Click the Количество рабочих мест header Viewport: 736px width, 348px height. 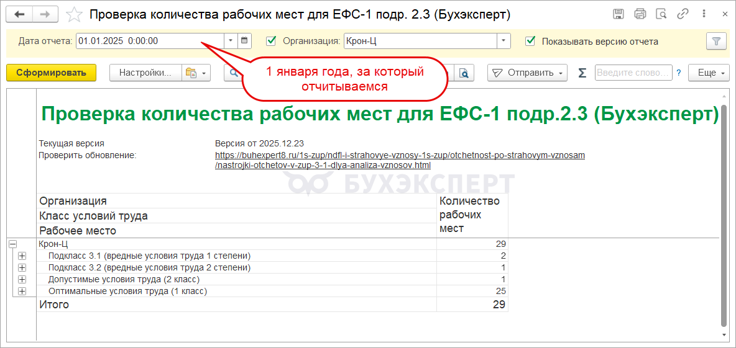click(472, 215)
